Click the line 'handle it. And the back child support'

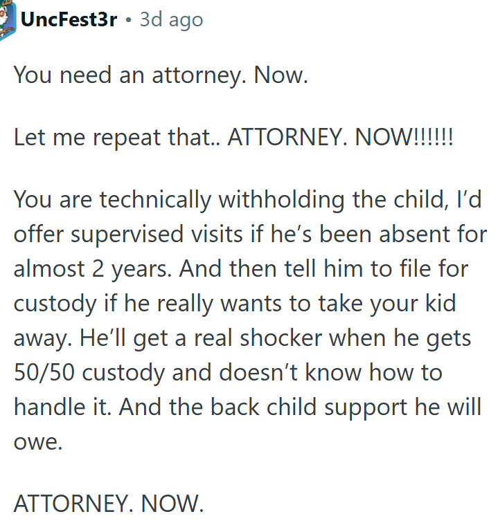point(247,407)
